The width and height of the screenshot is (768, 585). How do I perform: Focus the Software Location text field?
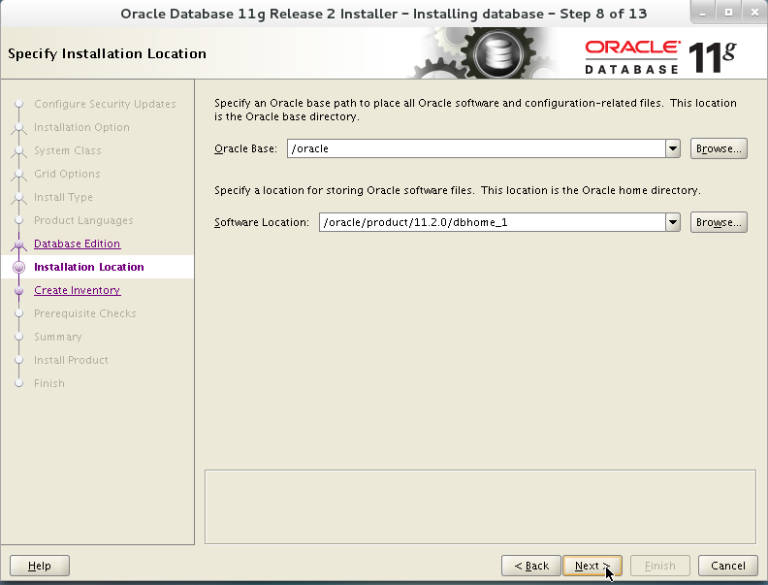click(493, 222)
